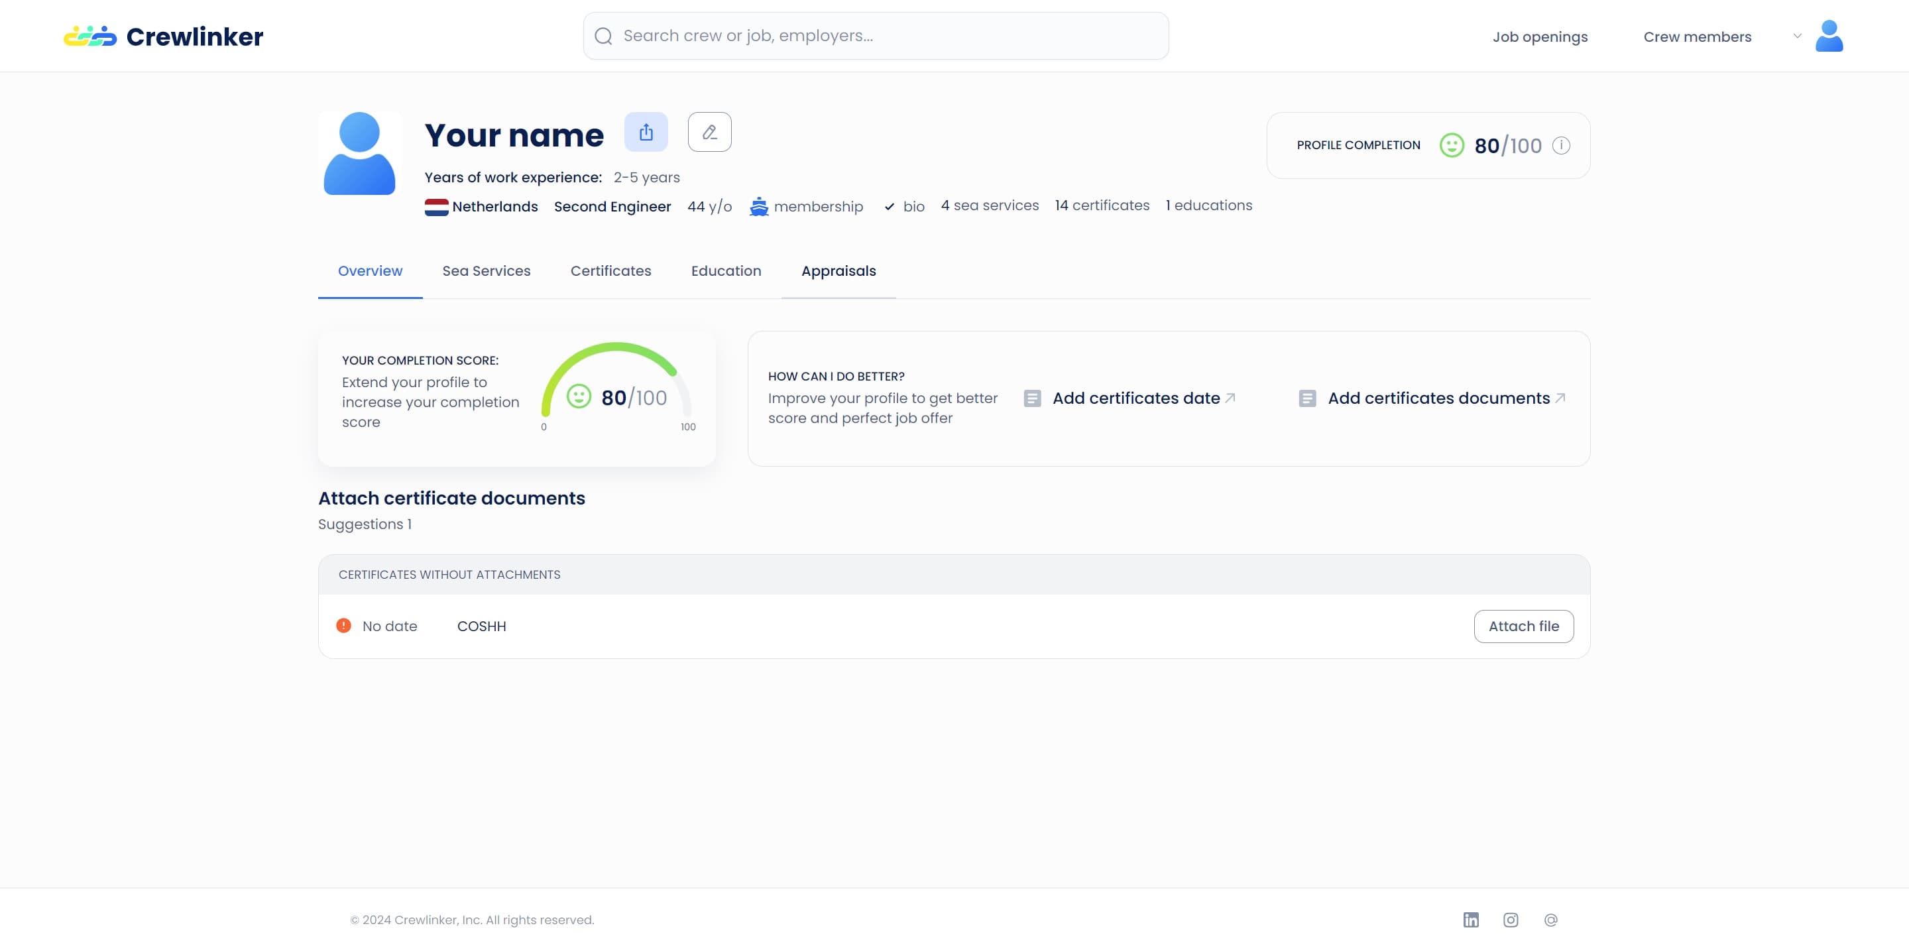The width and height of the screenshot is (1909, 952).
Task: Click the document icon beside Add certificates documents
Action: [1307, 399]
